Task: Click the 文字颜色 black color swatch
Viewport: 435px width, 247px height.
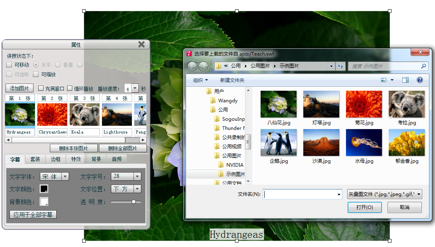Action: click(x=43, y=189)
